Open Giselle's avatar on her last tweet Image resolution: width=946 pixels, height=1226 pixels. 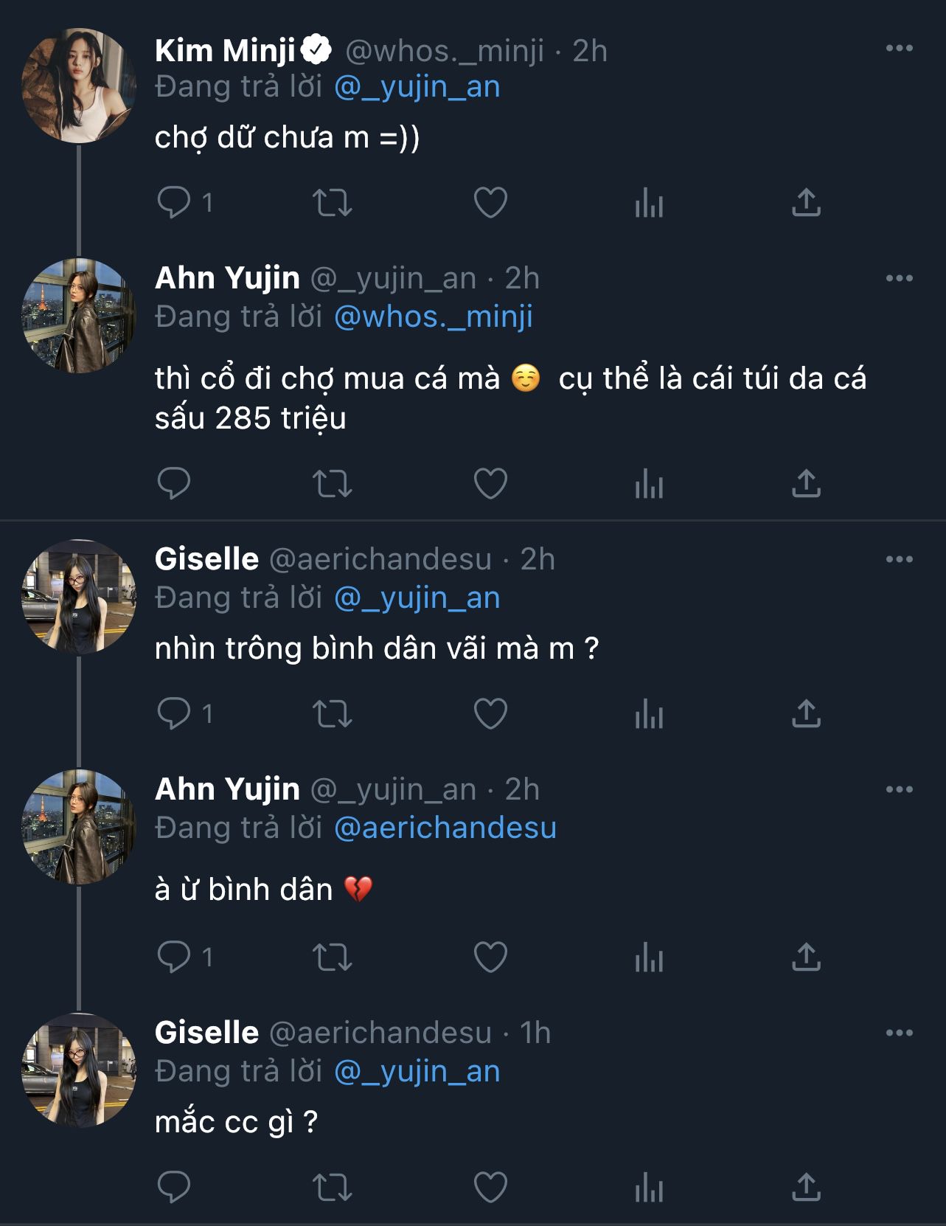click(79, 1070)
